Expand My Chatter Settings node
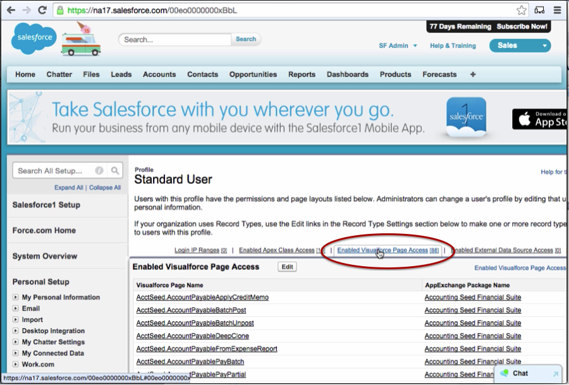Viewport: 569px width, 385px height. [x=15, y=342]
